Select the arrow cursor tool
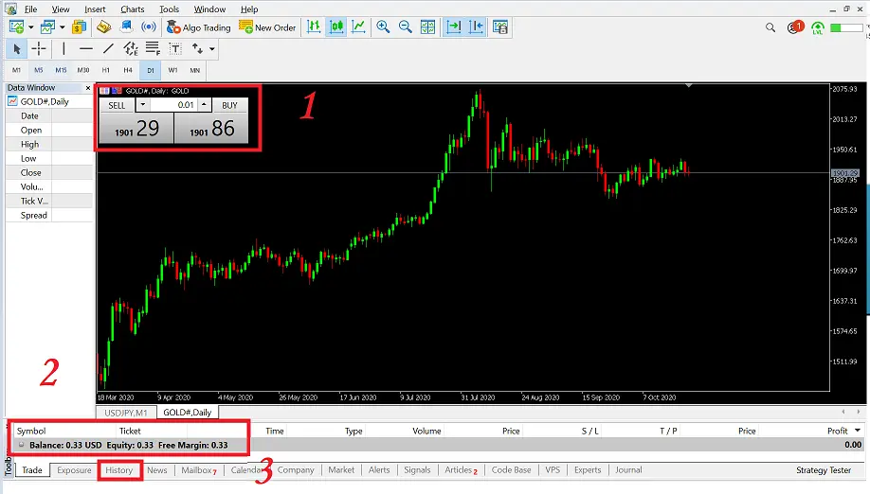 (x=17, y=49)
